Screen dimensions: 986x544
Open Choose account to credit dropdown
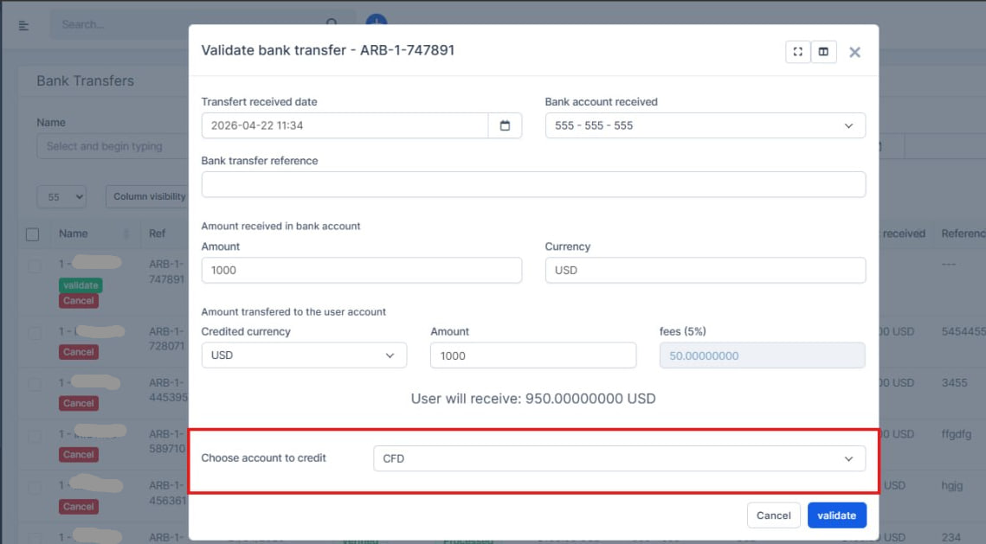[x=618, y=458]
